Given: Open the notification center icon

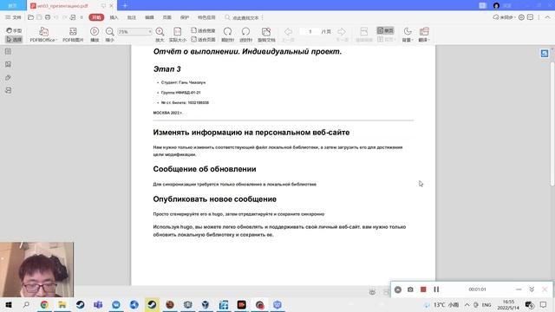Looking at the screenshot, I should [x=544, y=304].
